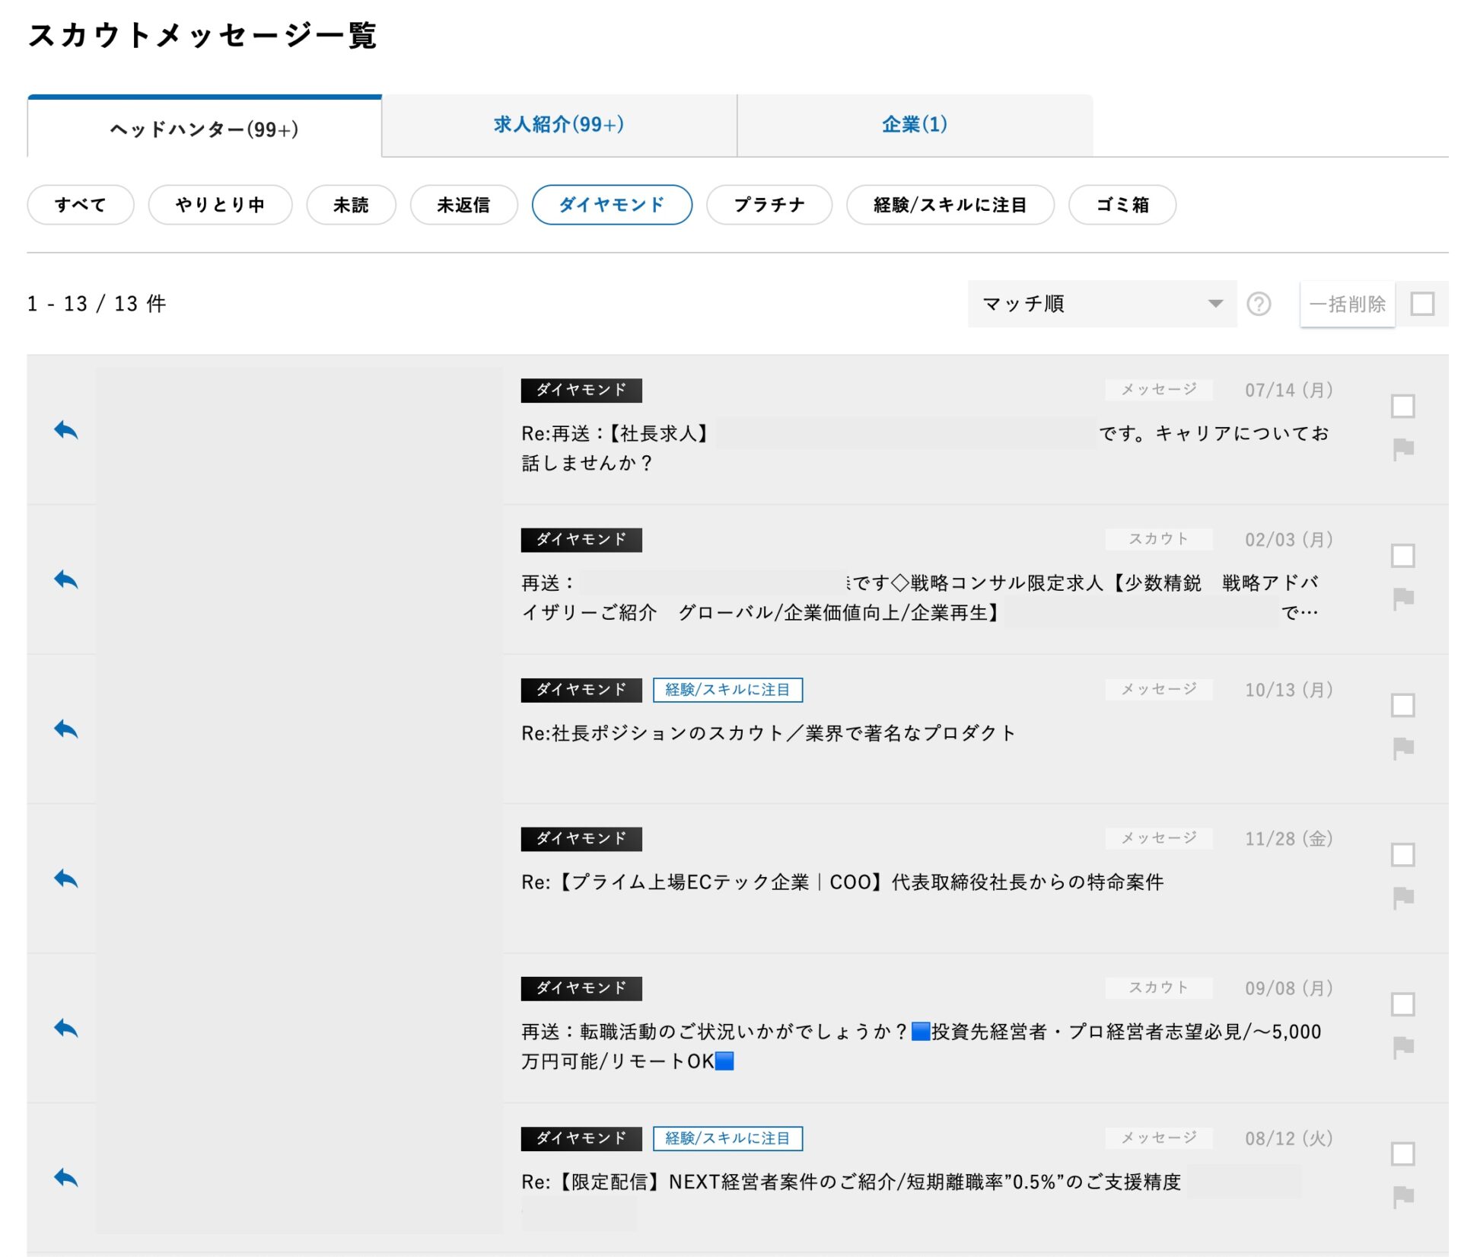Select the checkbox for the 11/28 message
1461x1257 pixels.
(1402, 855)
